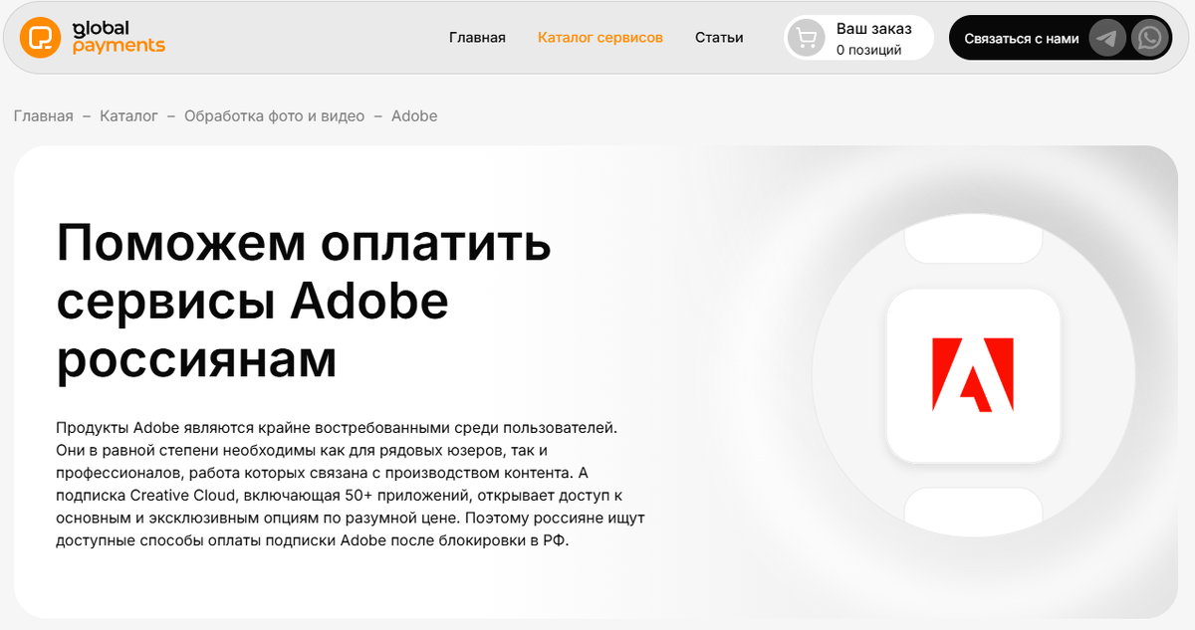This screenshot has width=1195, height=630.
Task: Open the WhatsApp contact icon
Action: pos(1151,38)
